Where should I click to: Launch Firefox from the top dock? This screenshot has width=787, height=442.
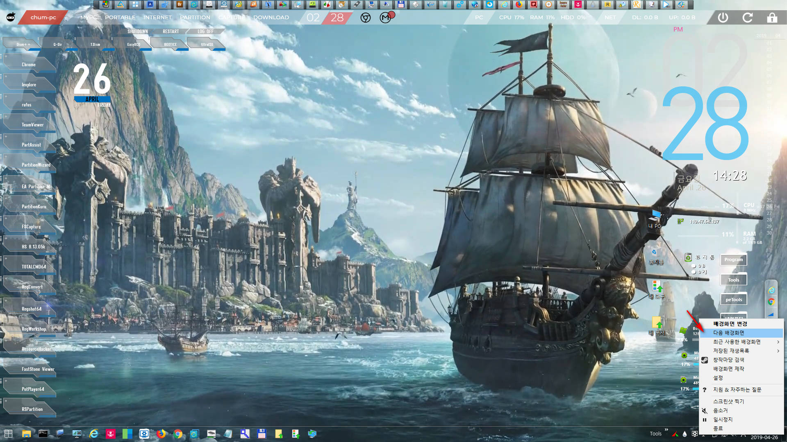click(519, 5)
